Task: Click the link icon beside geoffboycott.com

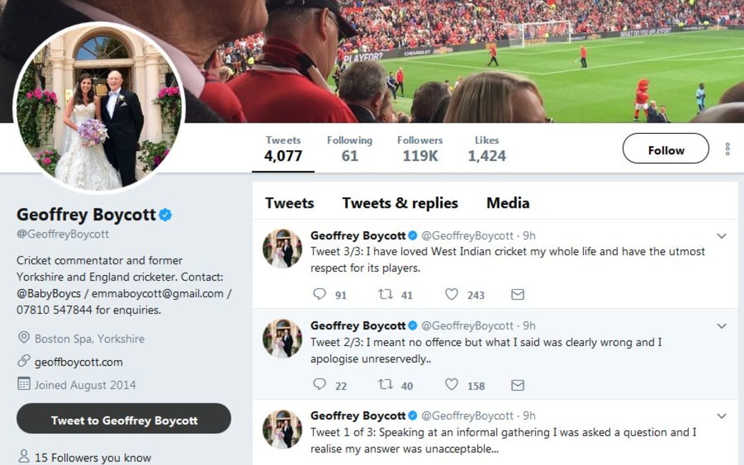Action: tap(23, 362)
